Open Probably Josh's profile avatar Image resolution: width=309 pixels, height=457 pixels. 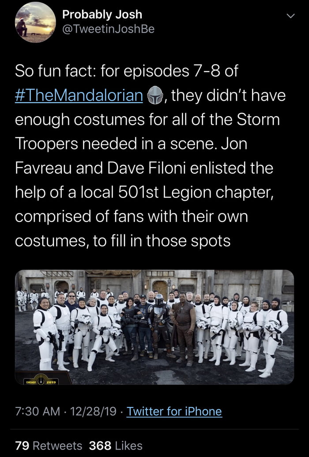[35, 22]
